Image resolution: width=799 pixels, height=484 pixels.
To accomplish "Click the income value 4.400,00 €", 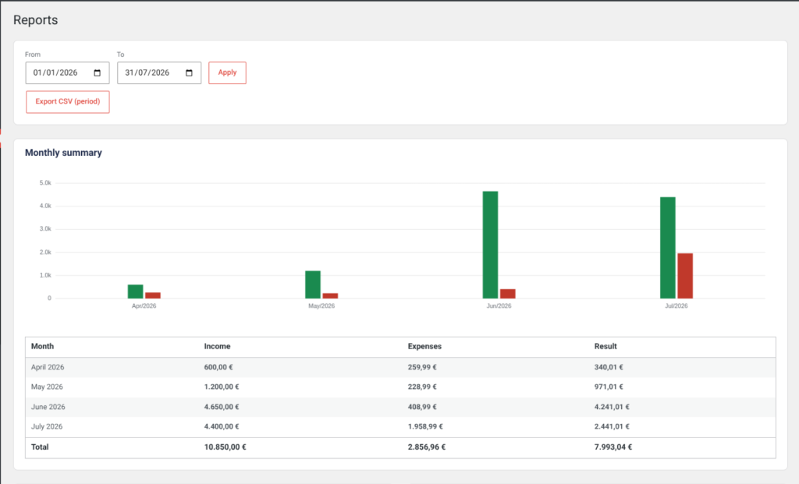I will click(222, 426).
